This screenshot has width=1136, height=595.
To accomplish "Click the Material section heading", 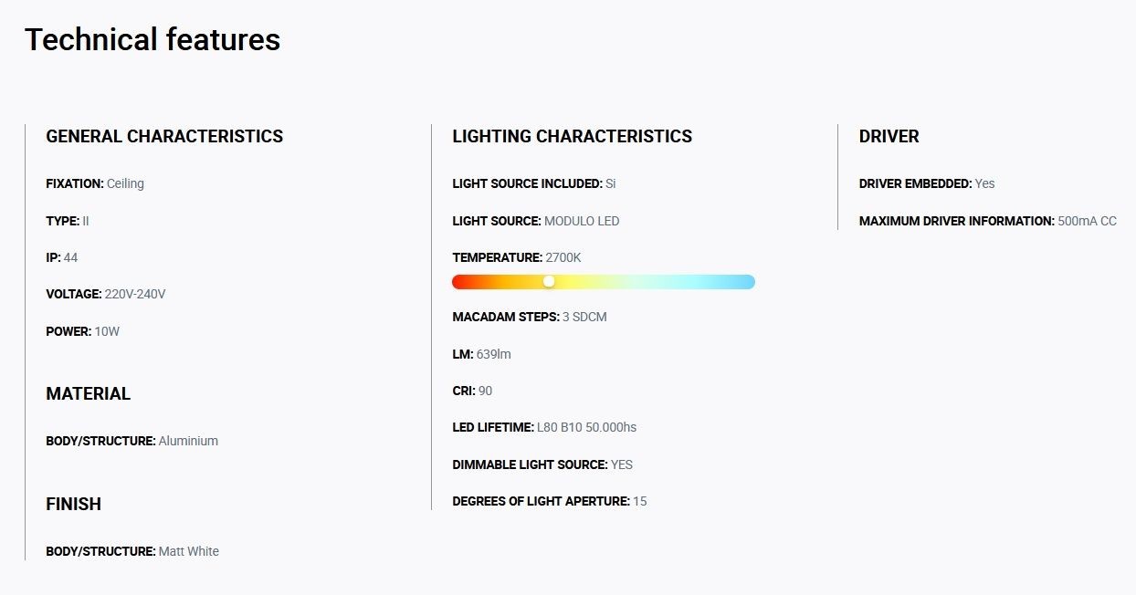I will point(89,394).
